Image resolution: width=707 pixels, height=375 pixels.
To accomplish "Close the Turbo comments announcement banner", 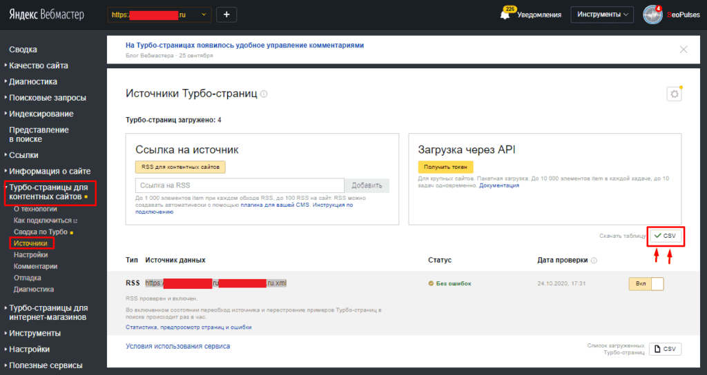I will [684, 50].
